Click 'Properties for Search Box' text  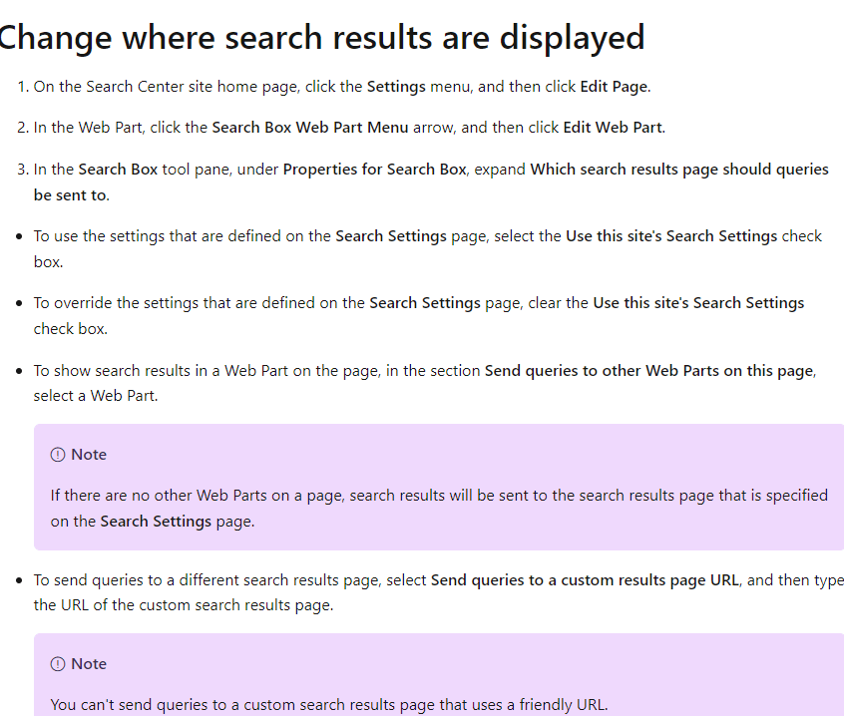(375, 170)
